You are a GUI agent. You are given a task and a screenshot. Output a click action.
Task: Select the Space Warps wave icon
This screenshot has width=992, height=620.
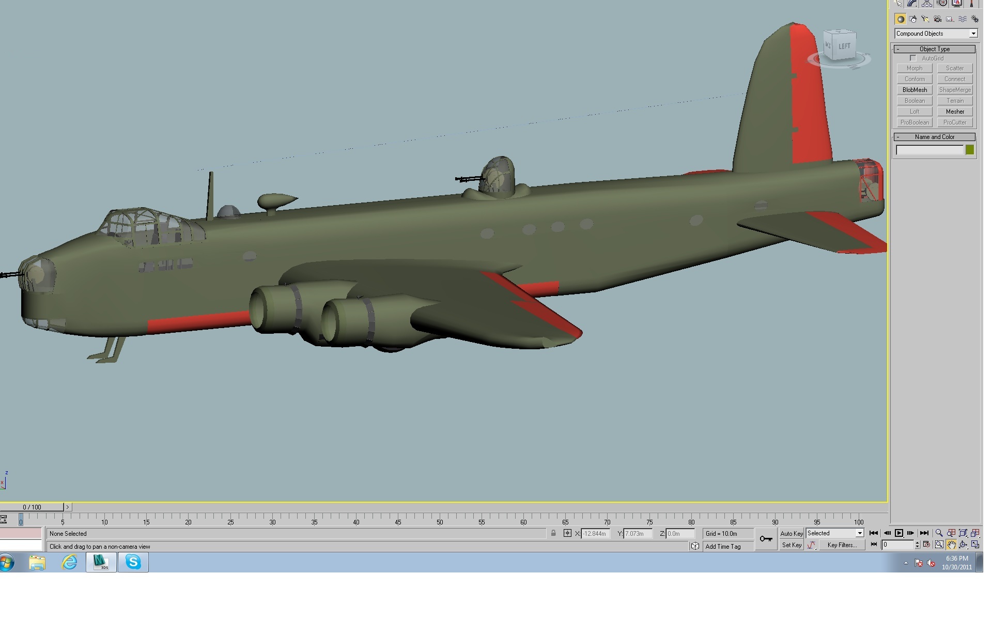click(963, 19)
